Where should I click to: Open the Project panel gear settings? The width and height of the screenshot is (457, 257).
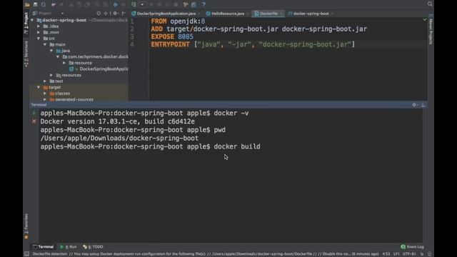pos(116,14)
